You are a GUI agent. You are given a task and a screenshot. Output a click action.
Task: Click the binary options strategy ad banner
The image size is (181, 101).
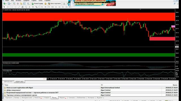92,3
